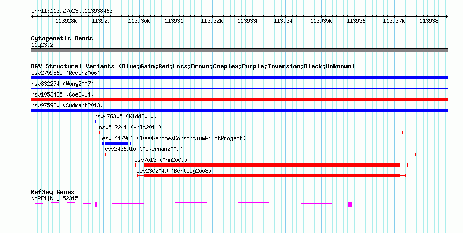463x233 pixels.
Task: Click the 11q23.2 band label
Action: pyautogui.click(x=42, y=45)
